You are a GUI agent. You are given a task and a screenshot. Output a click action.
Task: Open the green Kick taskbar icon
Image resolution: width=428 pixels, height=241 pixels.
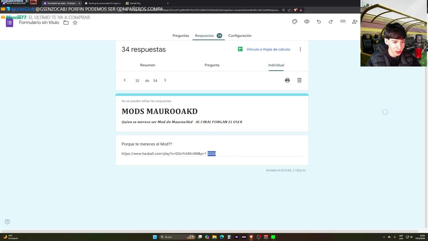(x=273, y=237)
